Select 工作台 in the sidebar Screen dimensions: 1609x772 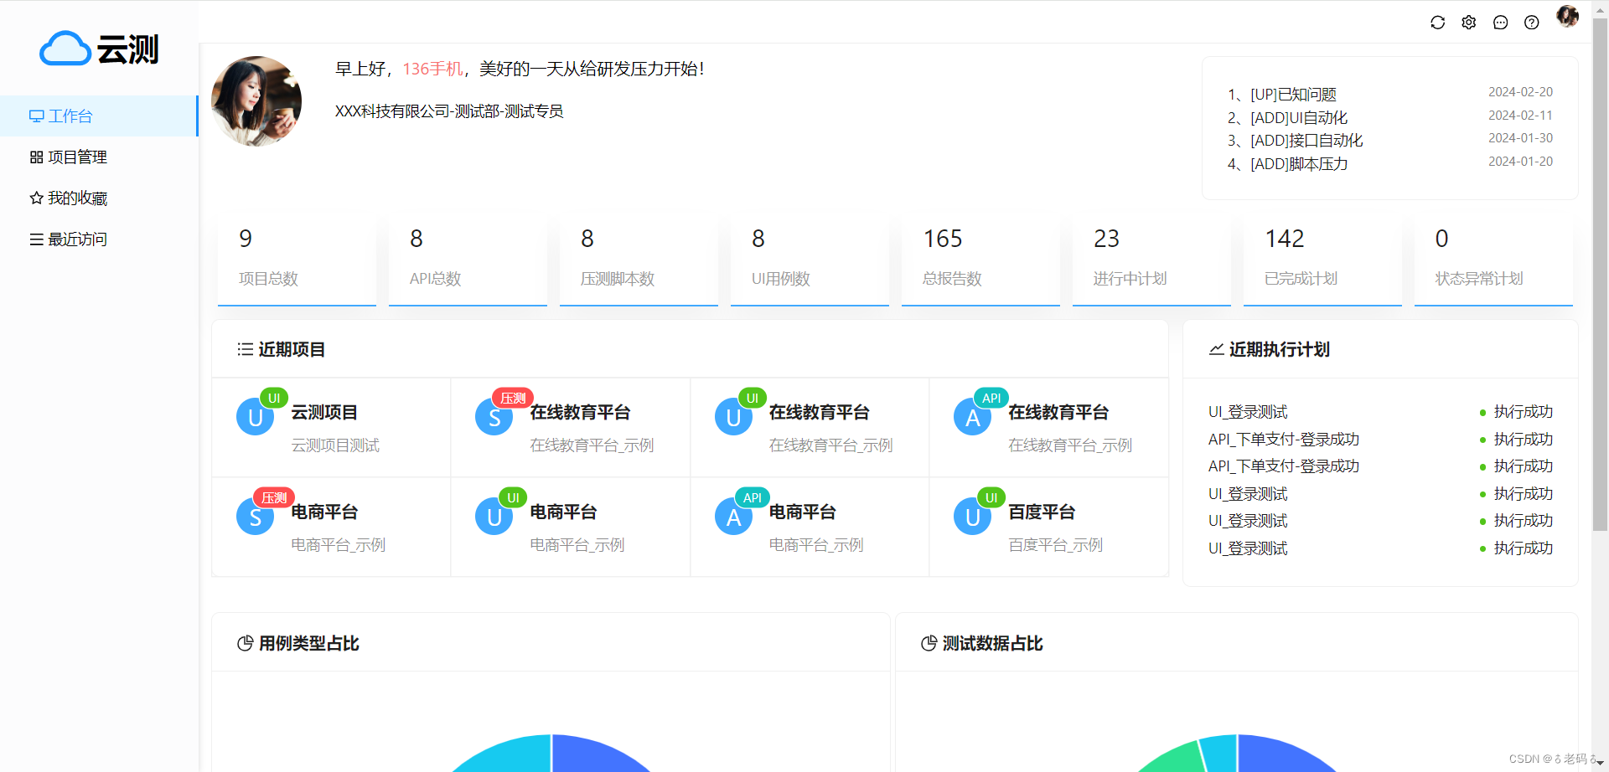pos(99,116)
